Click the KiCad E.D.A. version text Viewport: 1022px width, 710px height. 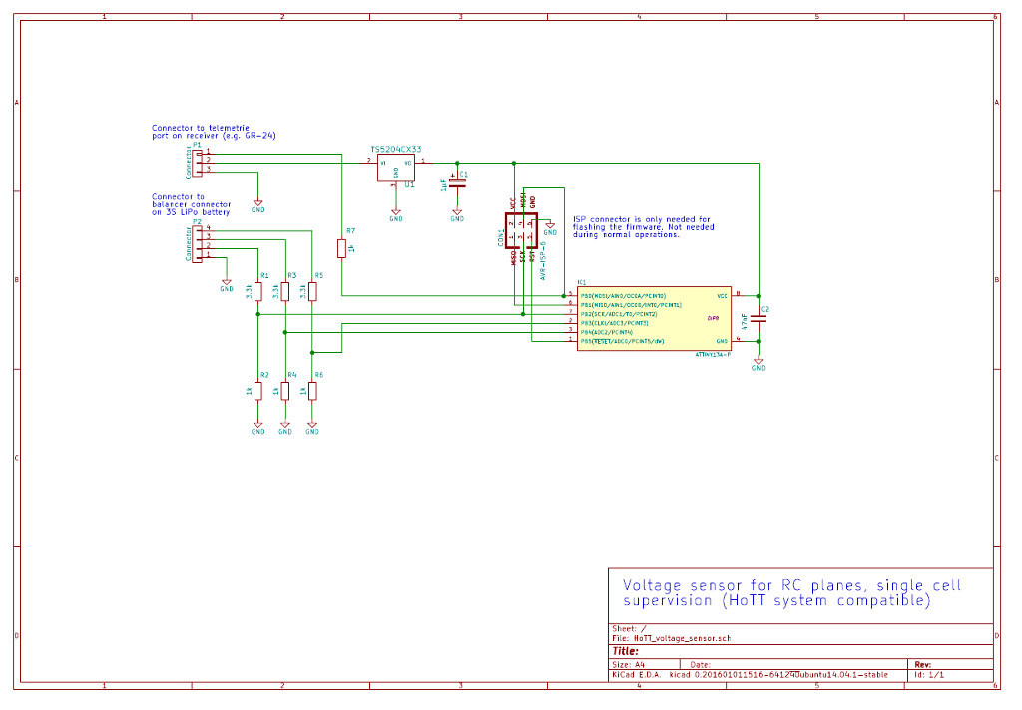(750, 675)
